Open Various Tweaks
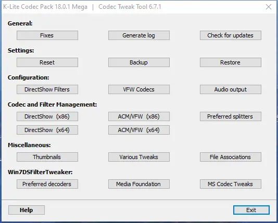278x223 pixels. click(139, 157)
